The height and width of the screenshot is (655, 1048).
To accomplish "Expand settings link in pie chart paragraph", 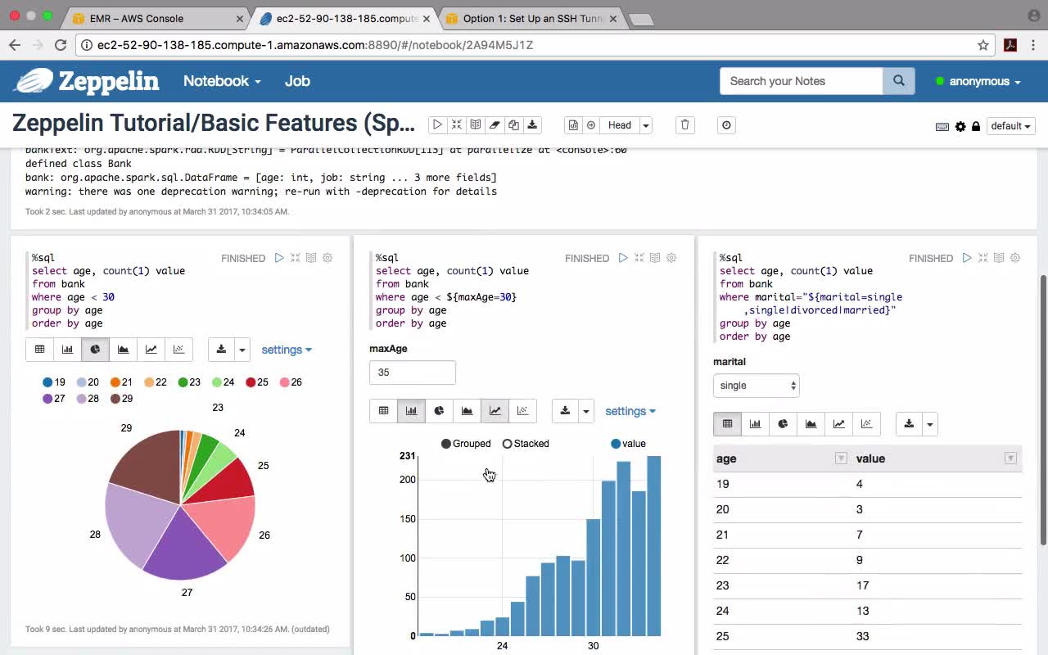I will [x=287, y=350].
